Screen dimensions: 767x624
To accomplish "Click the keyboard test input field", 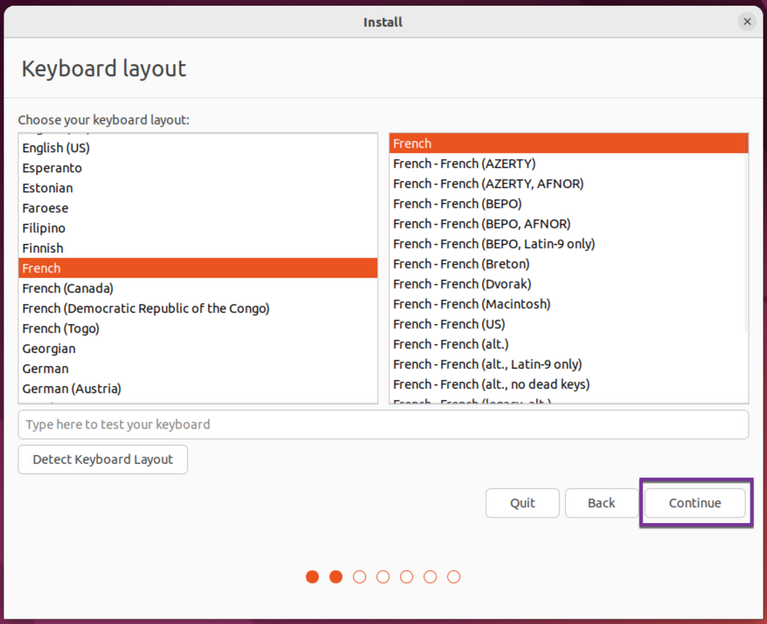I will pyautogui.click(x=383, y=425).
